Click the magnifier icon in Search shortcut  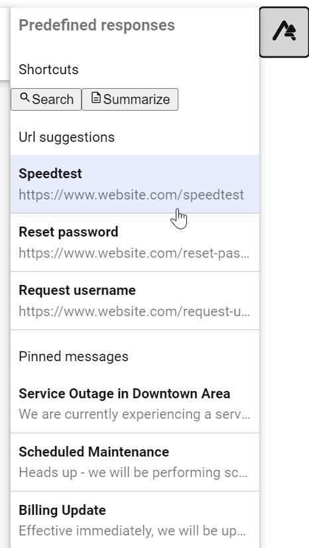tap(25, 98)
